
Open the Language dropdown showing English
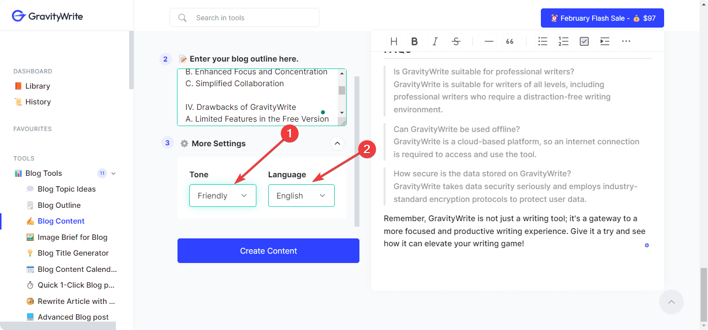click(301, 196)
